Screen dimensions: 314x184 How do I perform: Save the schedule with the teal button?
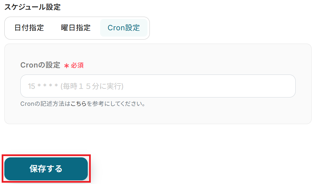[46, 169]
